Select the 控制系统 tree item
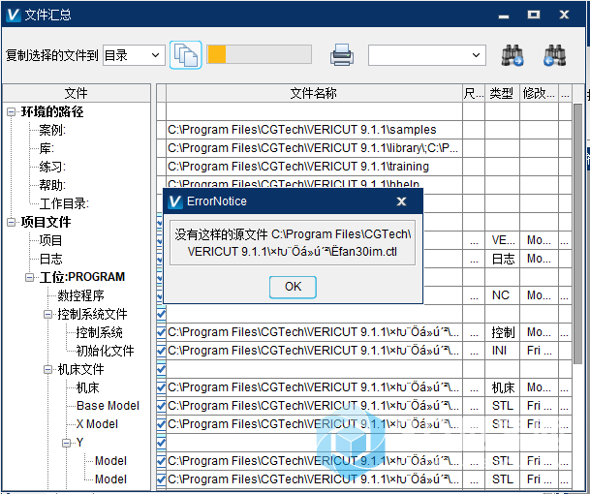The width and height of the screenshot is (590, 494). (99, 332)
